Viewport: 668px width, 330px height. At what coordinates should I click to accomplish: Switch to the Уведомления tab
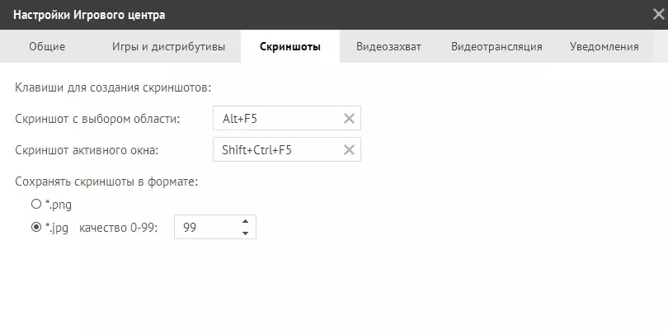point(604,47)
